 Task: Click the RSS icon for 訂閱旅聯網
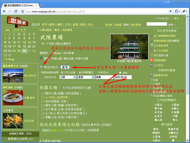pos(151,60)
